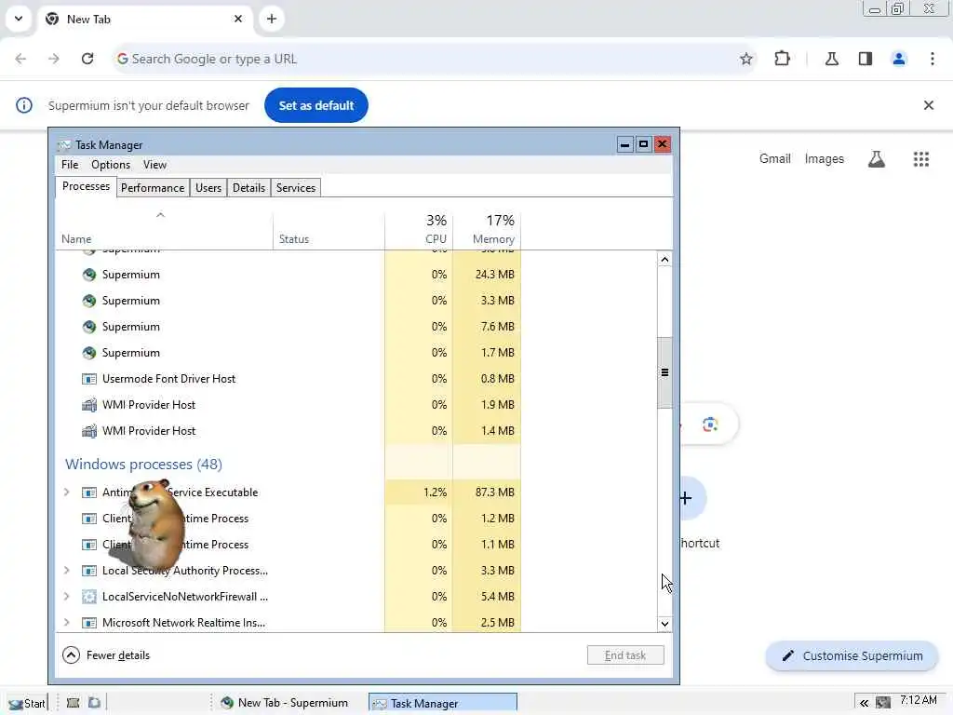Click Customise Supermium button
953x715 pixels.
pos(852,656)
